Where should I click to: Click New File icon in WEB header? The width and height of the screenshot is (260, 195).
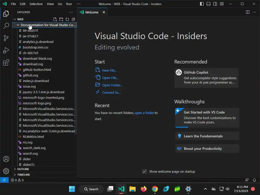tap(55, 19)
